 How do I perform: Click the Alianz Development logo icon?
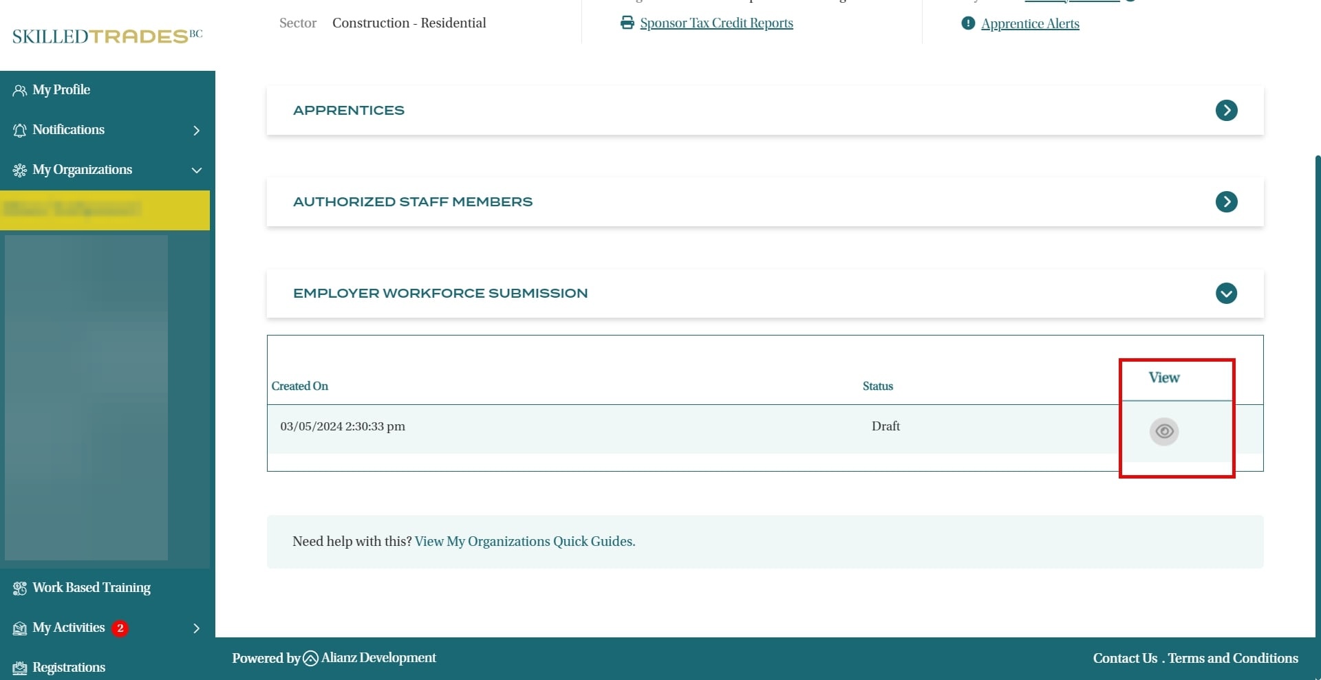(310, 658)
